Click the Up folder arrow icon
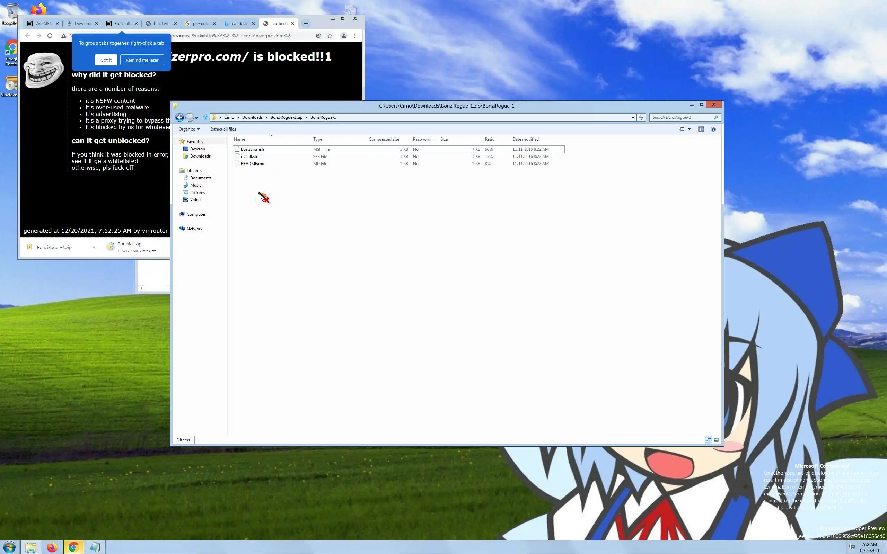 pos(205,117)
